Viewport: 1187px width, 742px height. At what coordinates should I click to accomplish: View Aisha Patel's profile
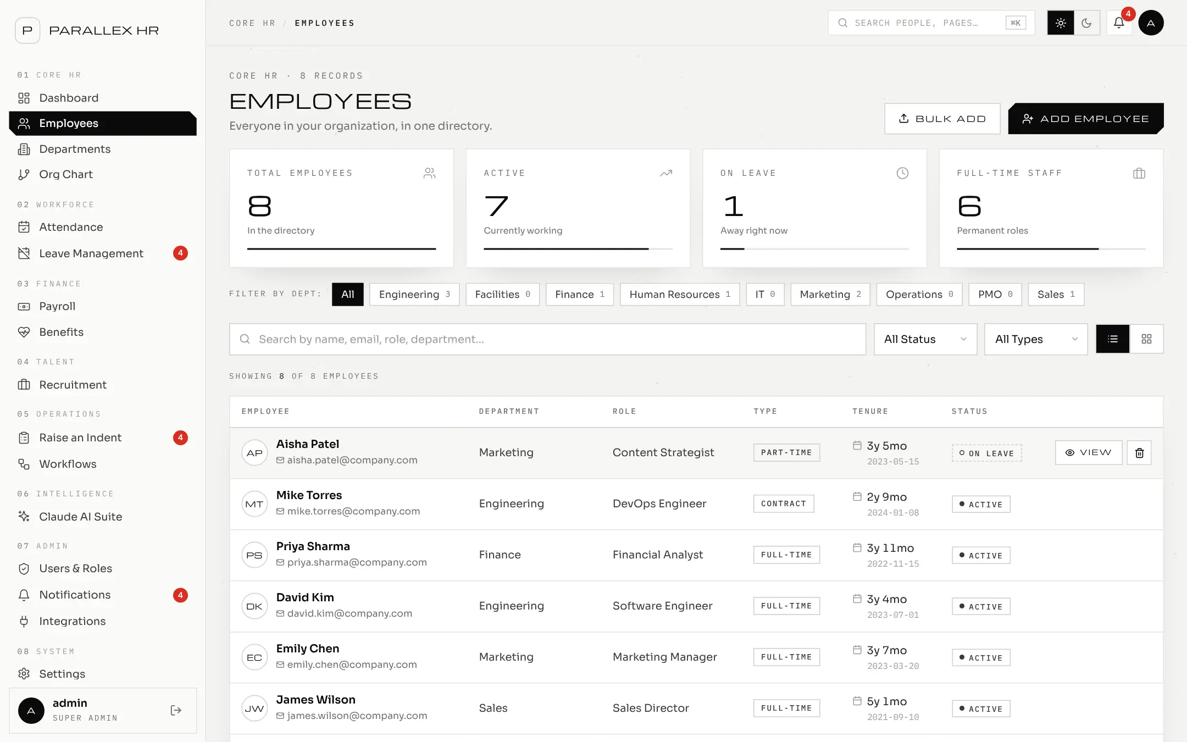[1089, 452]
